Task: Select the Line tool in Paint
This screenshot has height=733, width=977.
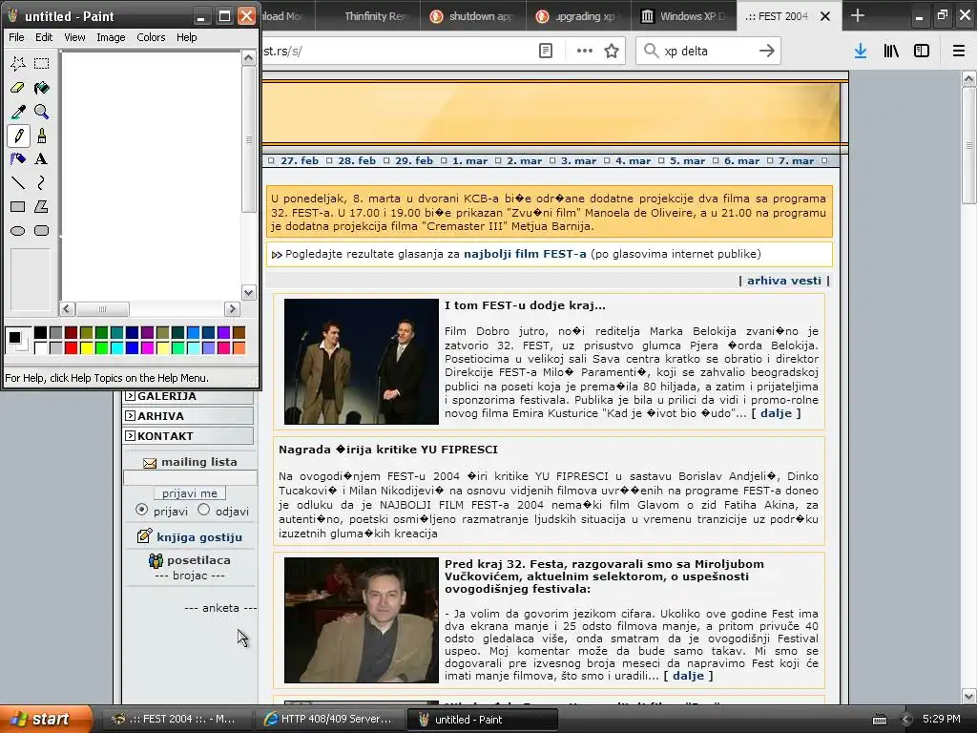Action: (x=18, y=182)
